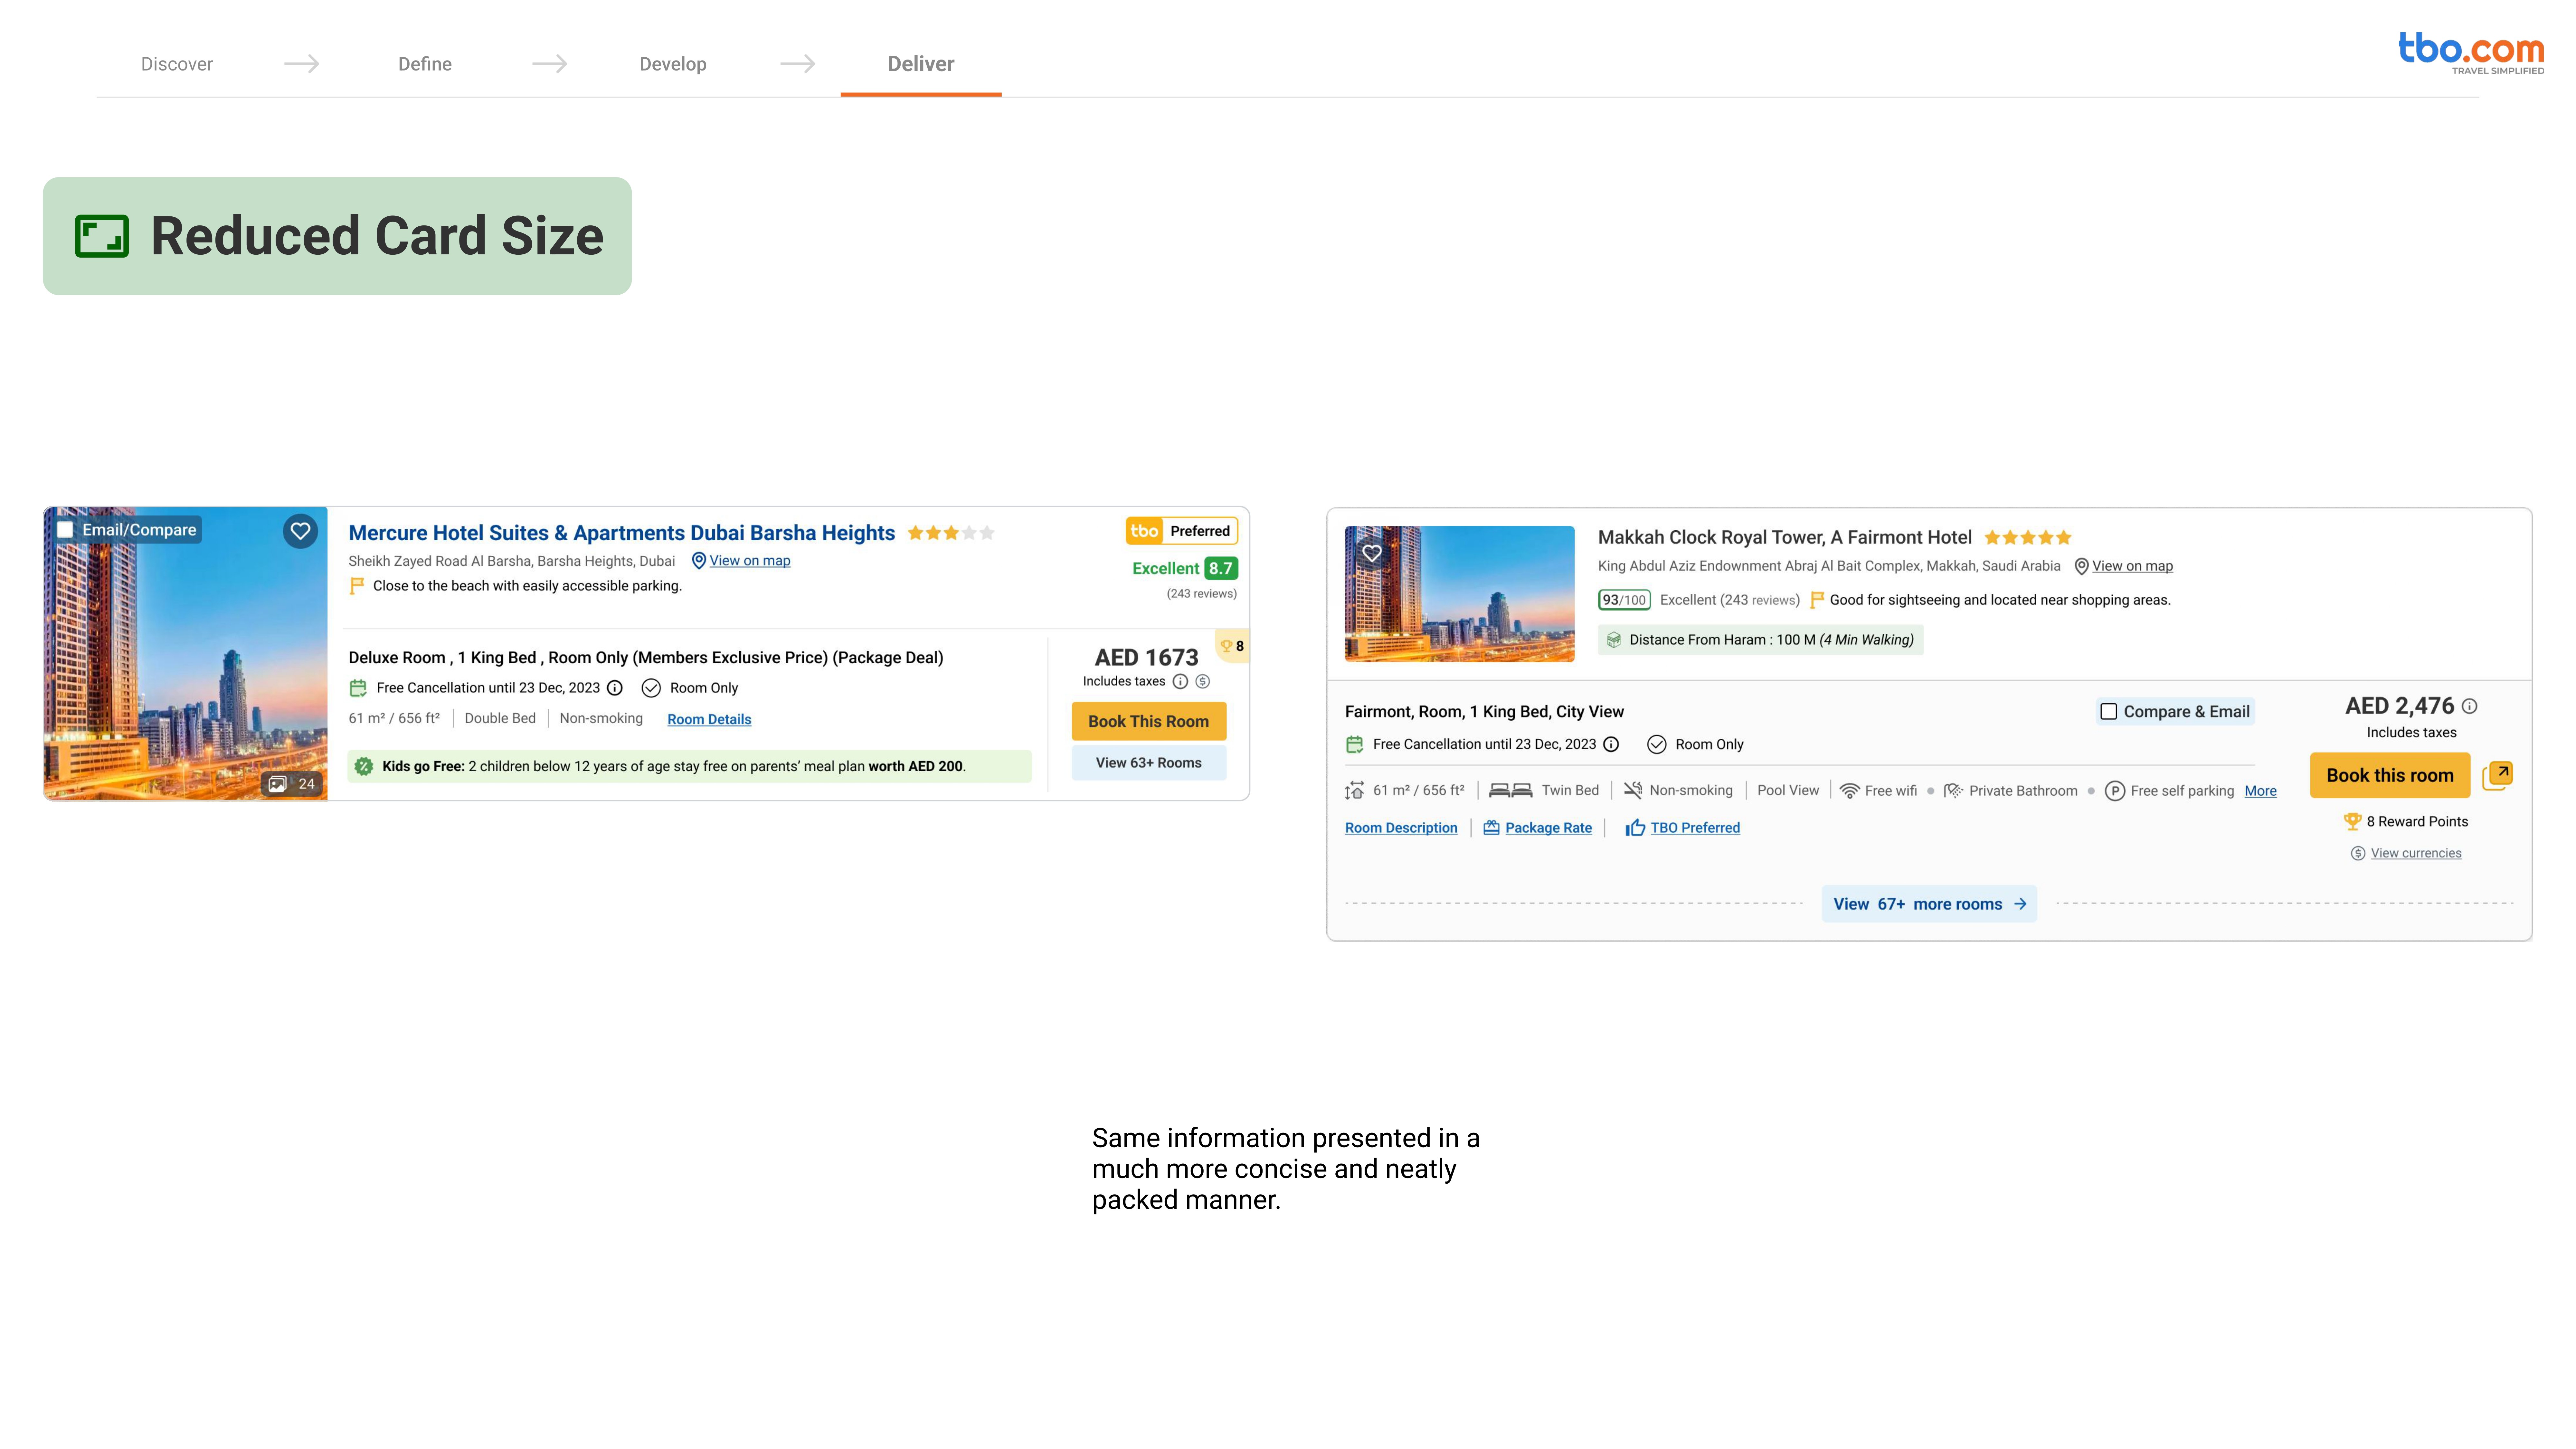Click info icon after Mercure free cancellation date
2576x1449 pixels.
[615, 688]
